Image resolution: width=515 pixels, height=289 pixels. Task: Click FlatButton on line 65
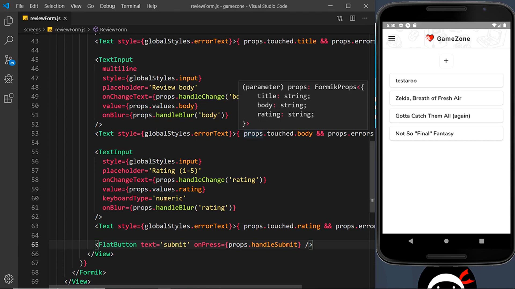pyautogui.click(x=117, y=245)
